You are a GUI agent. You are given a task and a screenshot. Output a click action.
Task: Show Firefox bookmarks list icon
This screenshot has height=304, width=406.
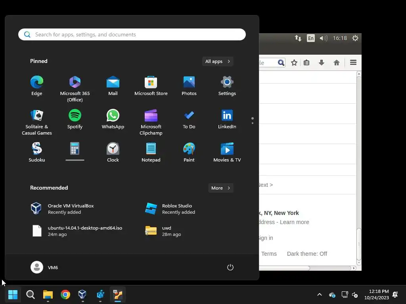[x=306, y=63]
